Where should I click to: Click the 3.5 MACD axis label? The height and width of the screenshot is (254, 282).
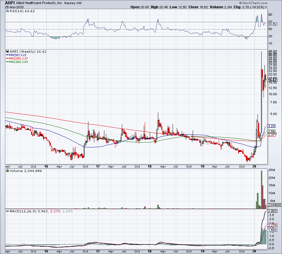coord(272,215)
